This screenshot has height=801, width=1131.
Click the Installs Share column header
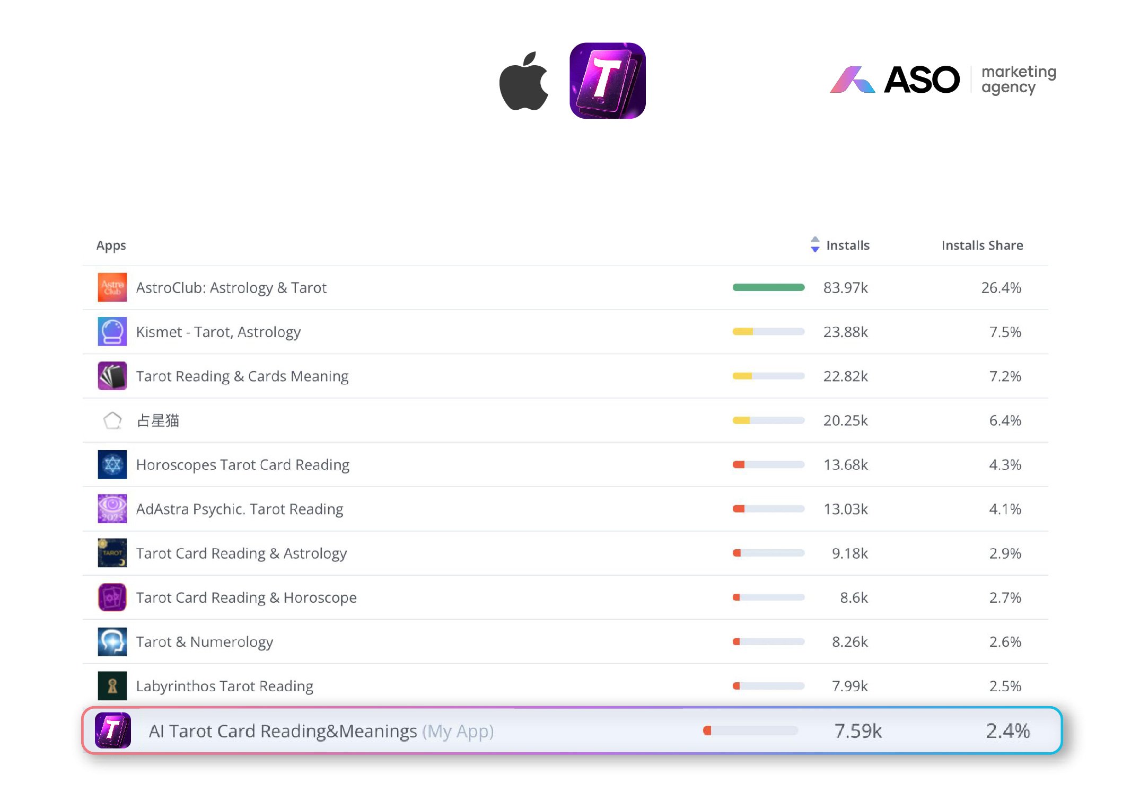point(982,245)
